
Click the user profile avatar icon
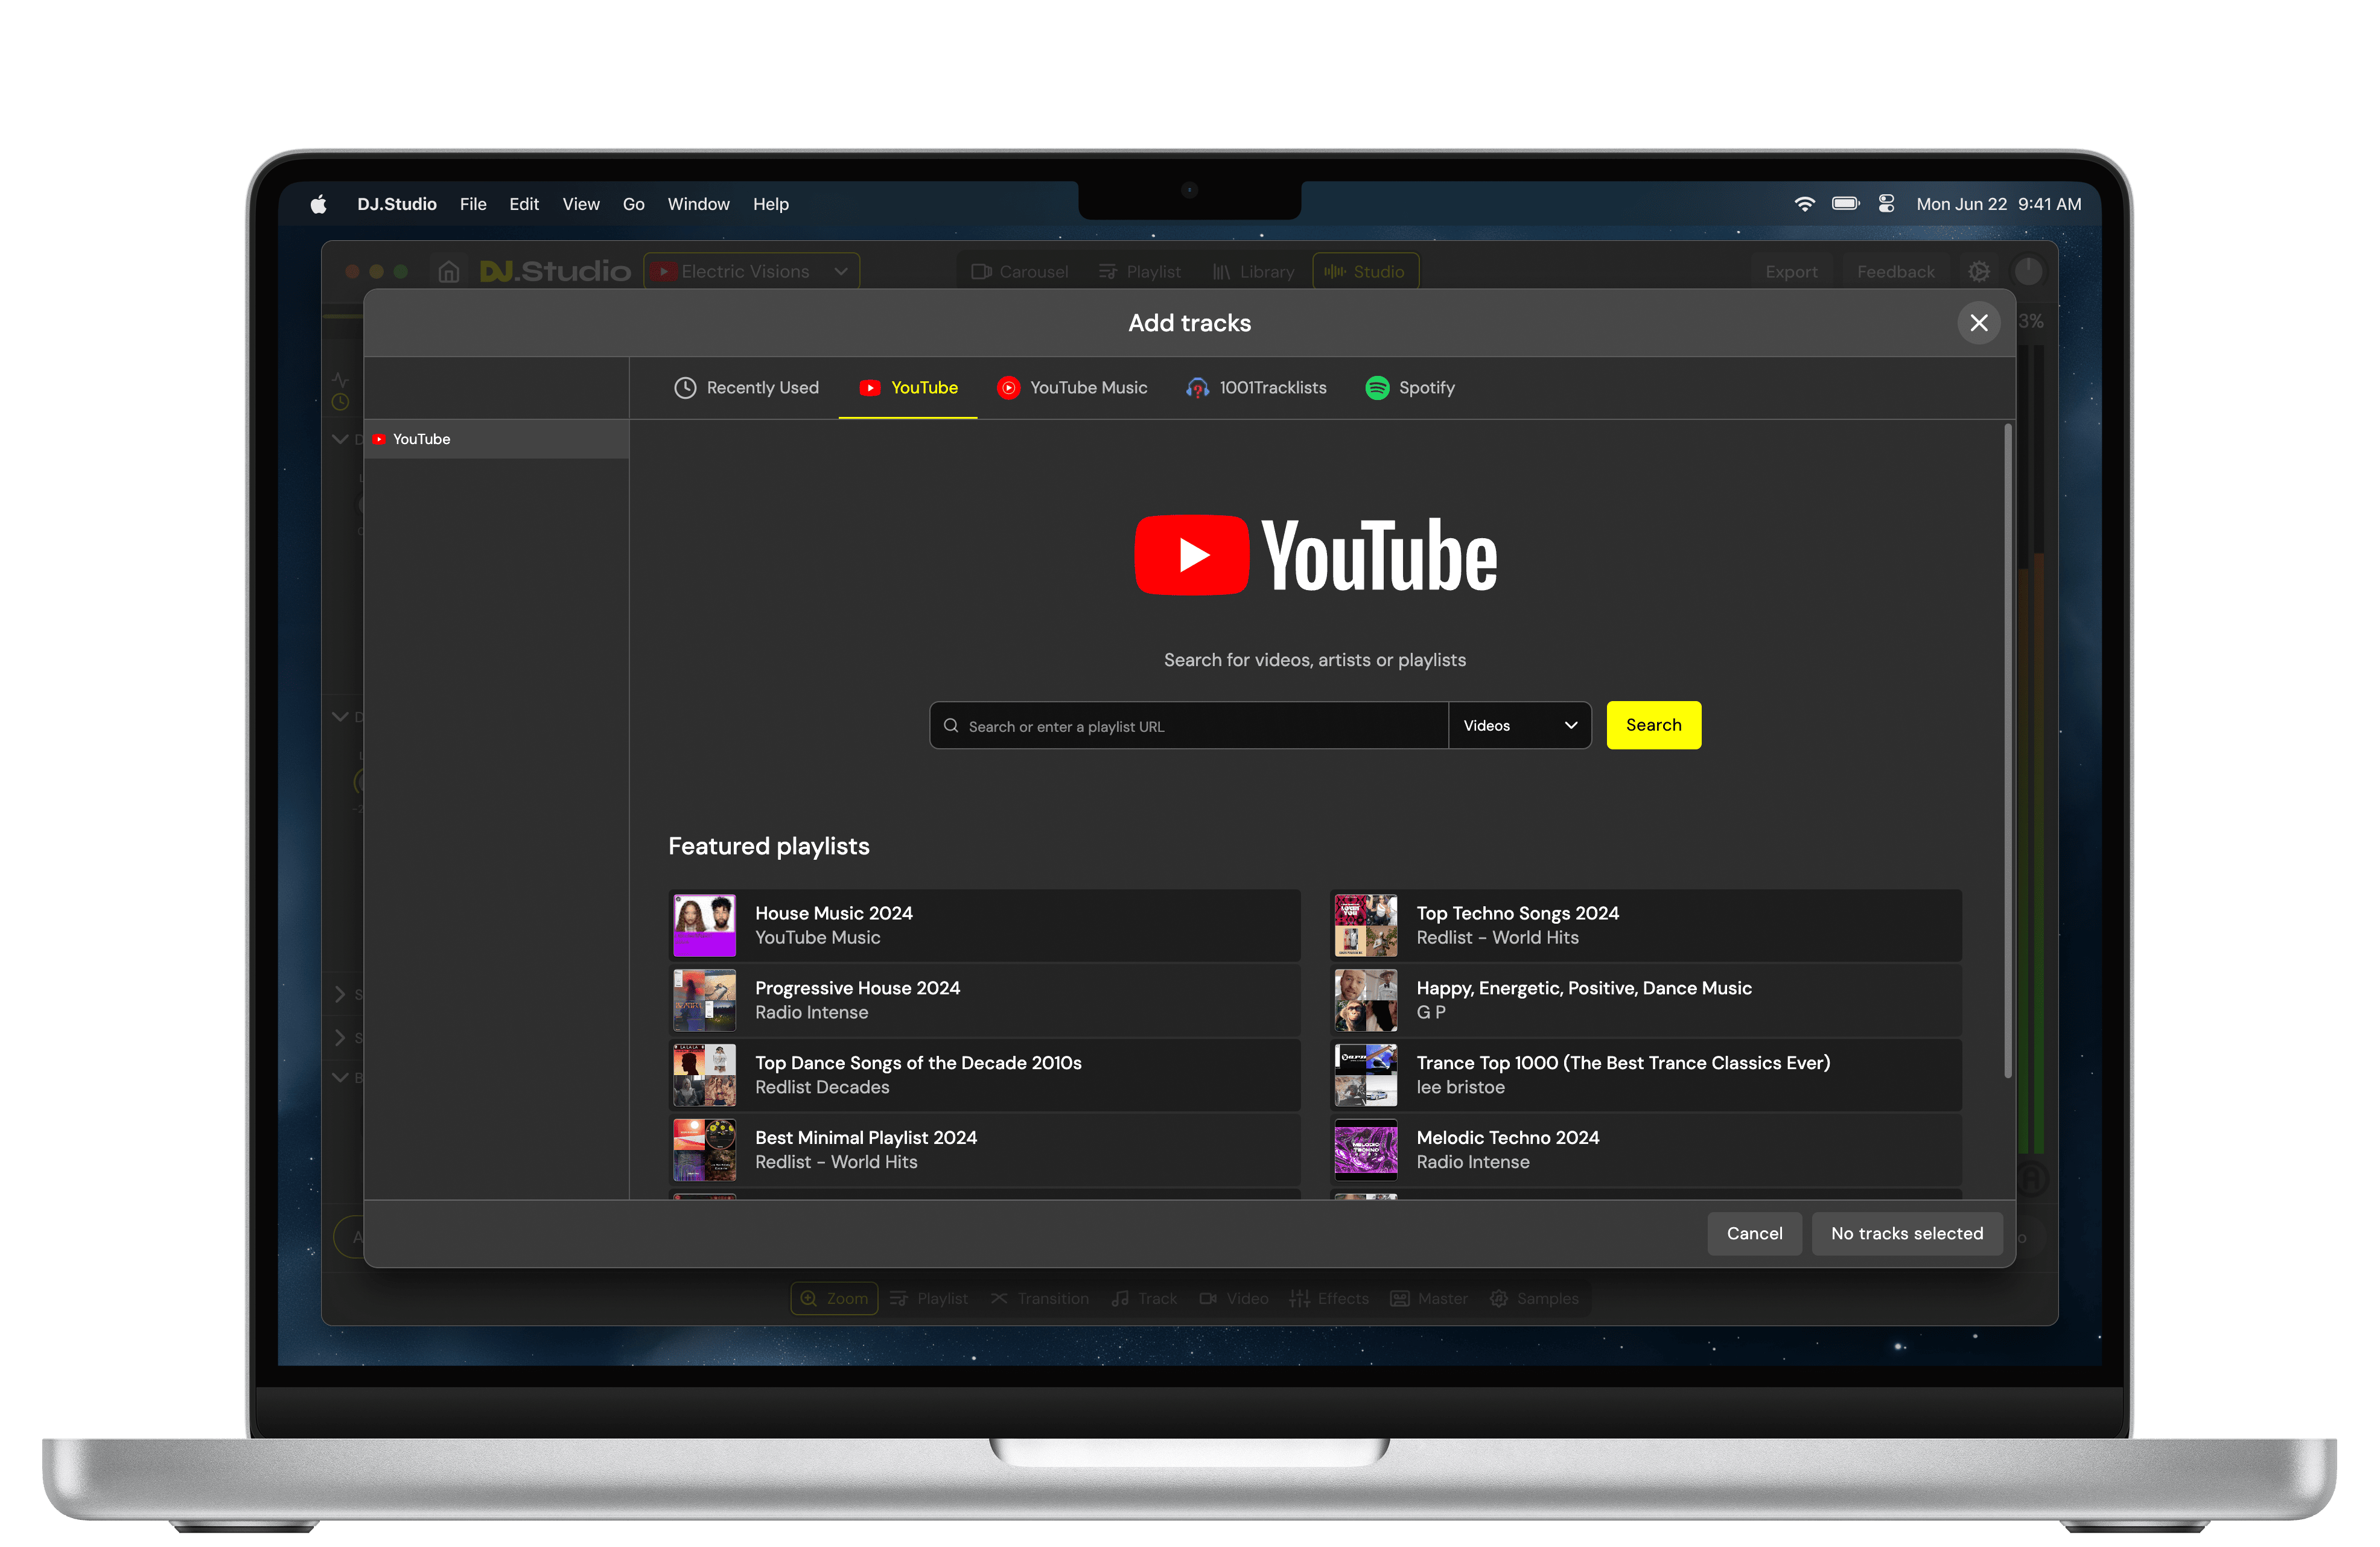[x=2028, y=272]
